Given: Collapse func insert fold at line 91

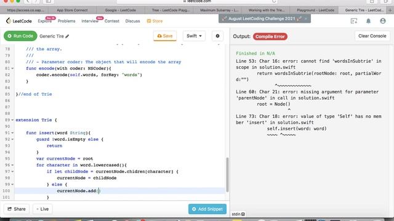Looking at the screenshot, I should pyautogui.click(x=12, y=133).
